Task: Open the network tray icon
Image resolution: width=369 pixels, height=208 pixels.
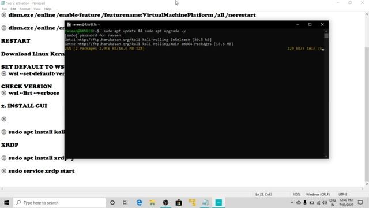Action: click(318, 203)
